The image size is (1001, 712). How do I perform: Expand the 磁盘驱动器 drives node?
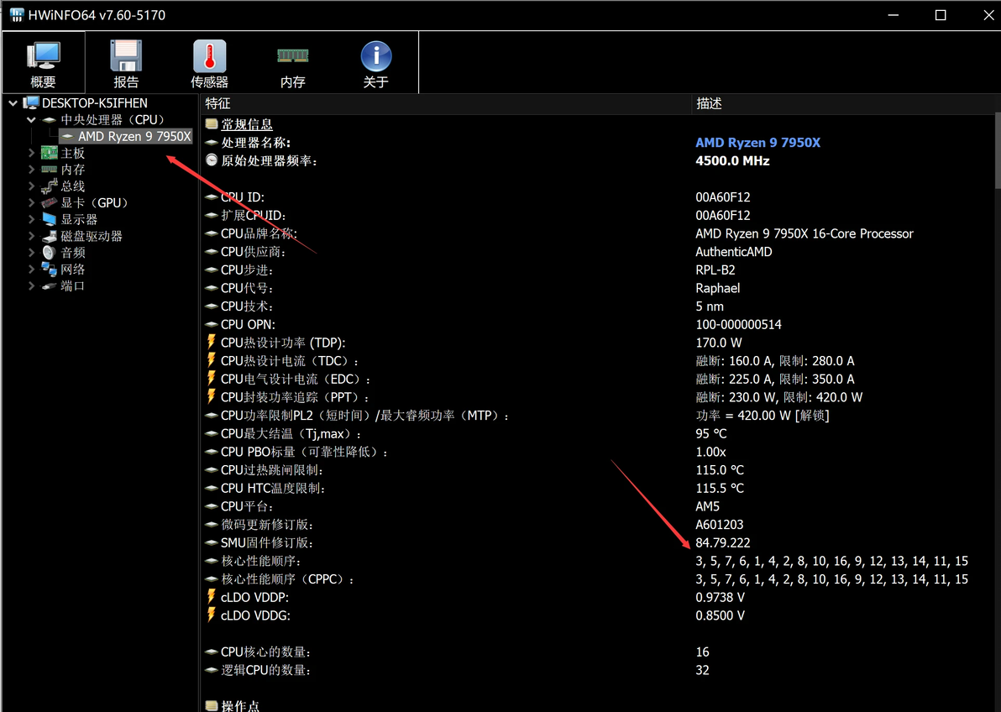pos(30,236)
